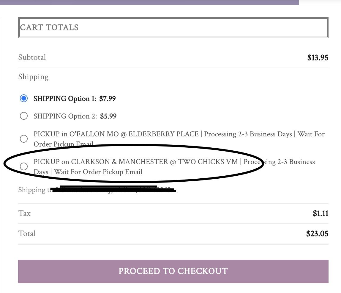The width and height of the screenshot is (341, 293).
Task: Click the PROCEED TO CHECKOUT button
Action: [173, 271]
